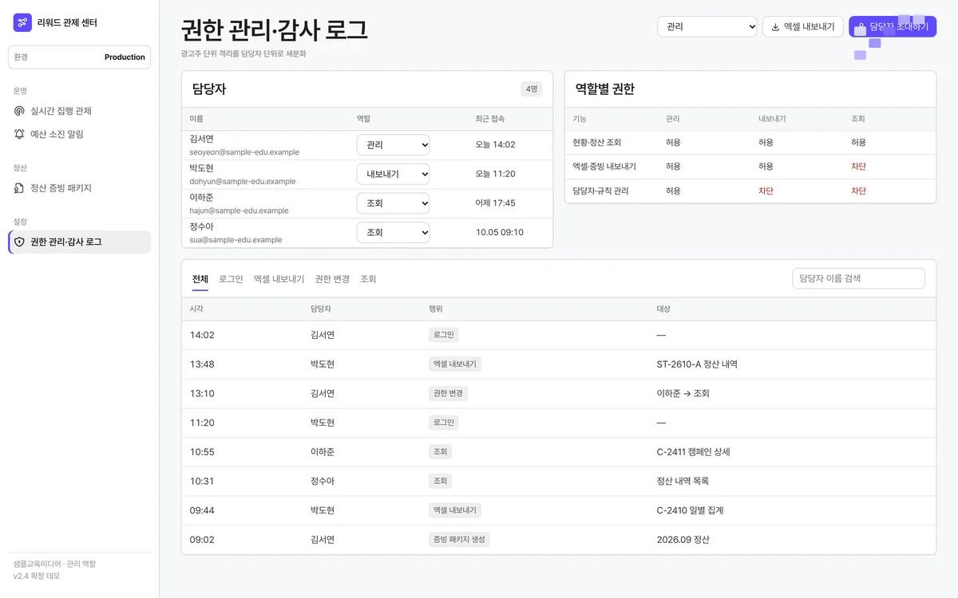The width and height of the screenshot is (958, 598).
Task: Switch to the 권한 변경 log tab
Action: coord(332,279)
